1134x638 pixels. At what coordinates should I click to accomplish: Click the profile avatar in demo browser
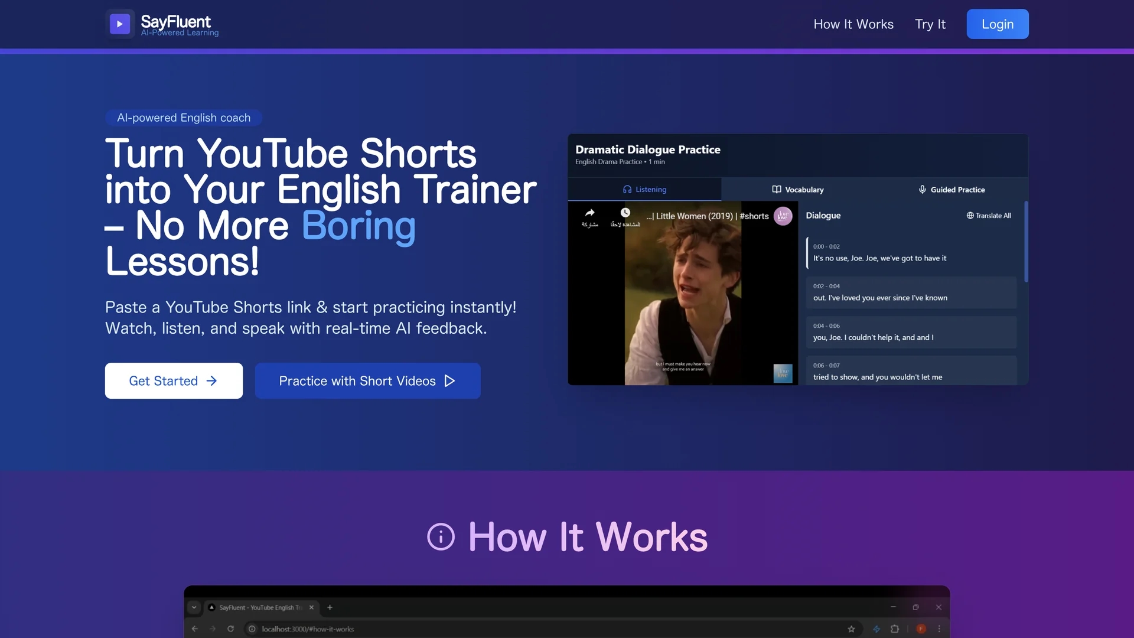click(921, 629)
